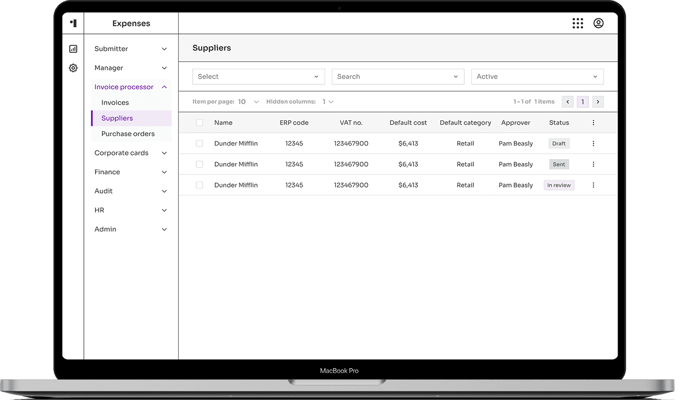Check the box for the Draft row
This screenshot has height=400, width=681.
200,144
